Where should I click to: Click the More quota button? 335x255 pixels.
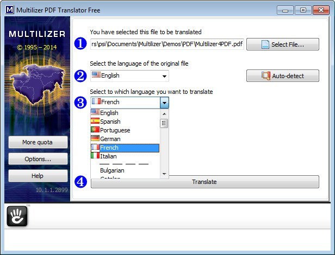(x=38, y=142)
